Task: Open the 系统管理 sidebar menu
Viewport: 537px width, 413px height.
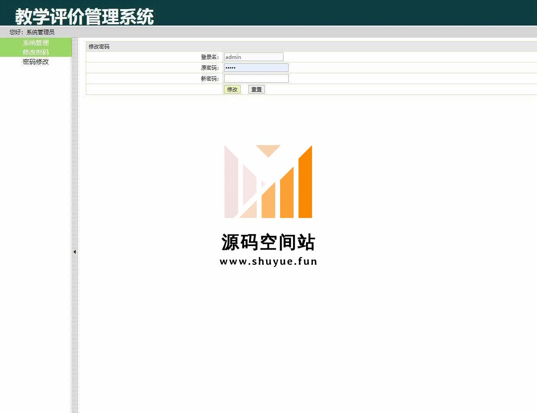Action: coord(36,42)
